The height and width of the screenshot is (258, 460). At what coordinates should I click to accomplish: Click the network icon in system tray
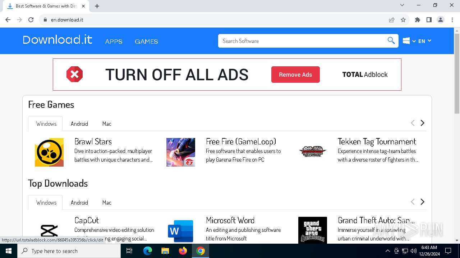pos(405,251)
